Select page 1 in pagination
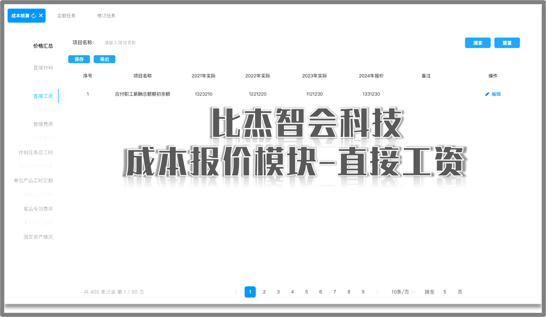The image size is (546, 317). [x=250, y=292]
